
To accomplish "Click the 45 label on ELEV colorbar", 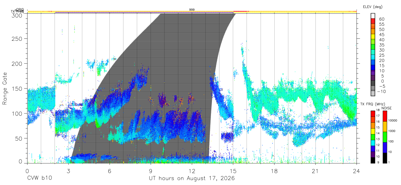I will (x=382, y=35).
